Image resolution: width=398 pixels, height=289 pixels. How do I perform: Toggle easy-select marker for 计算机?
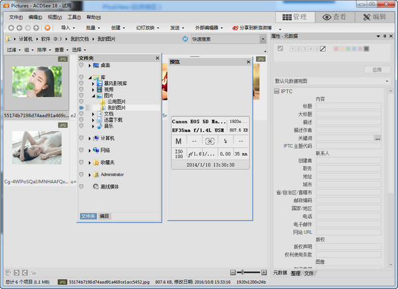(81, 138)
